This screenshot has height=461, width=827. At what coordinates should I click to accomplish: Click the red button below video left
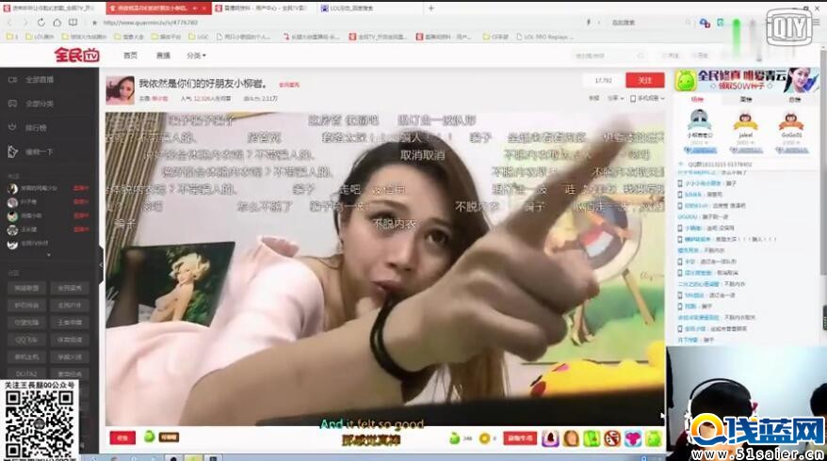[122, 437]
